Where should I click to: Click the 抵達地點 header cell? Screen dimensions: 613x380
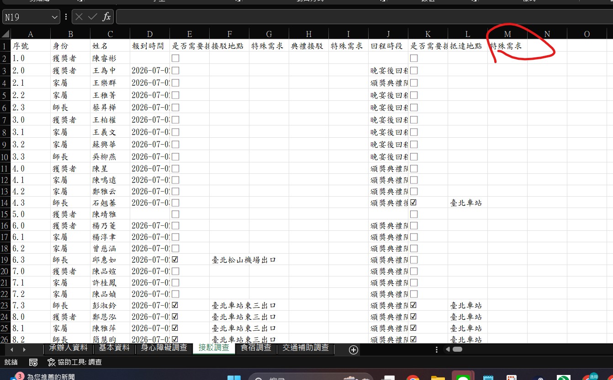point(468,46)
